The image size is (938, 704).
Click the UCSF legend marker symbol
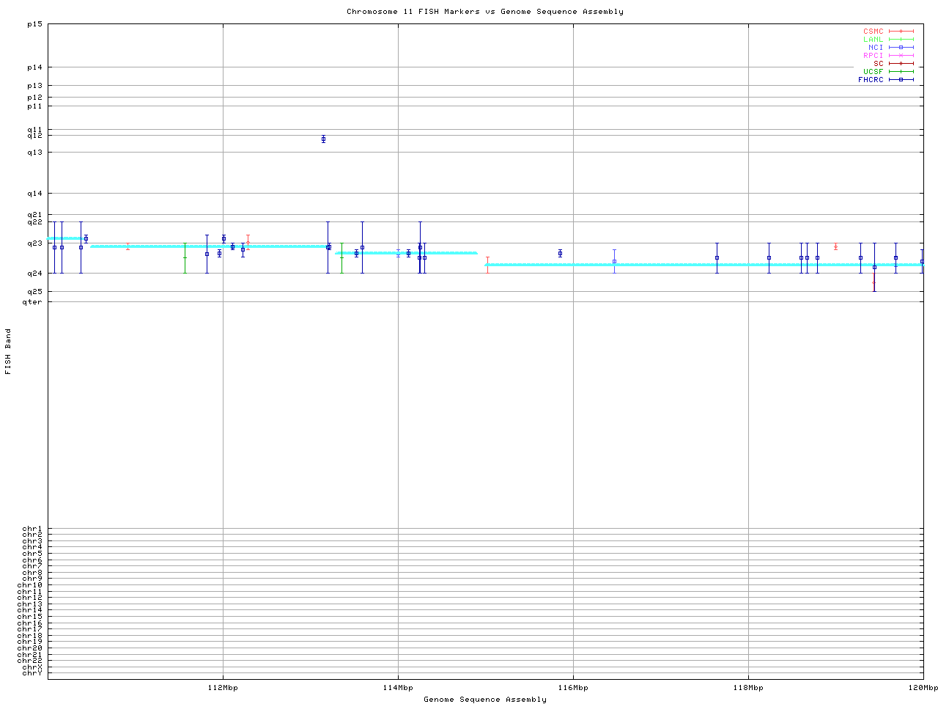[x=901, y=72]
